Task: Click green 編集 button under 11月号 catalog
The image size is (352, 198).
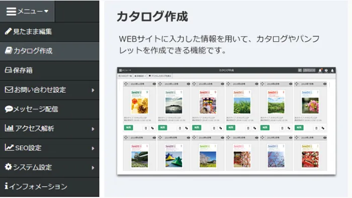Action: (162, 128)
